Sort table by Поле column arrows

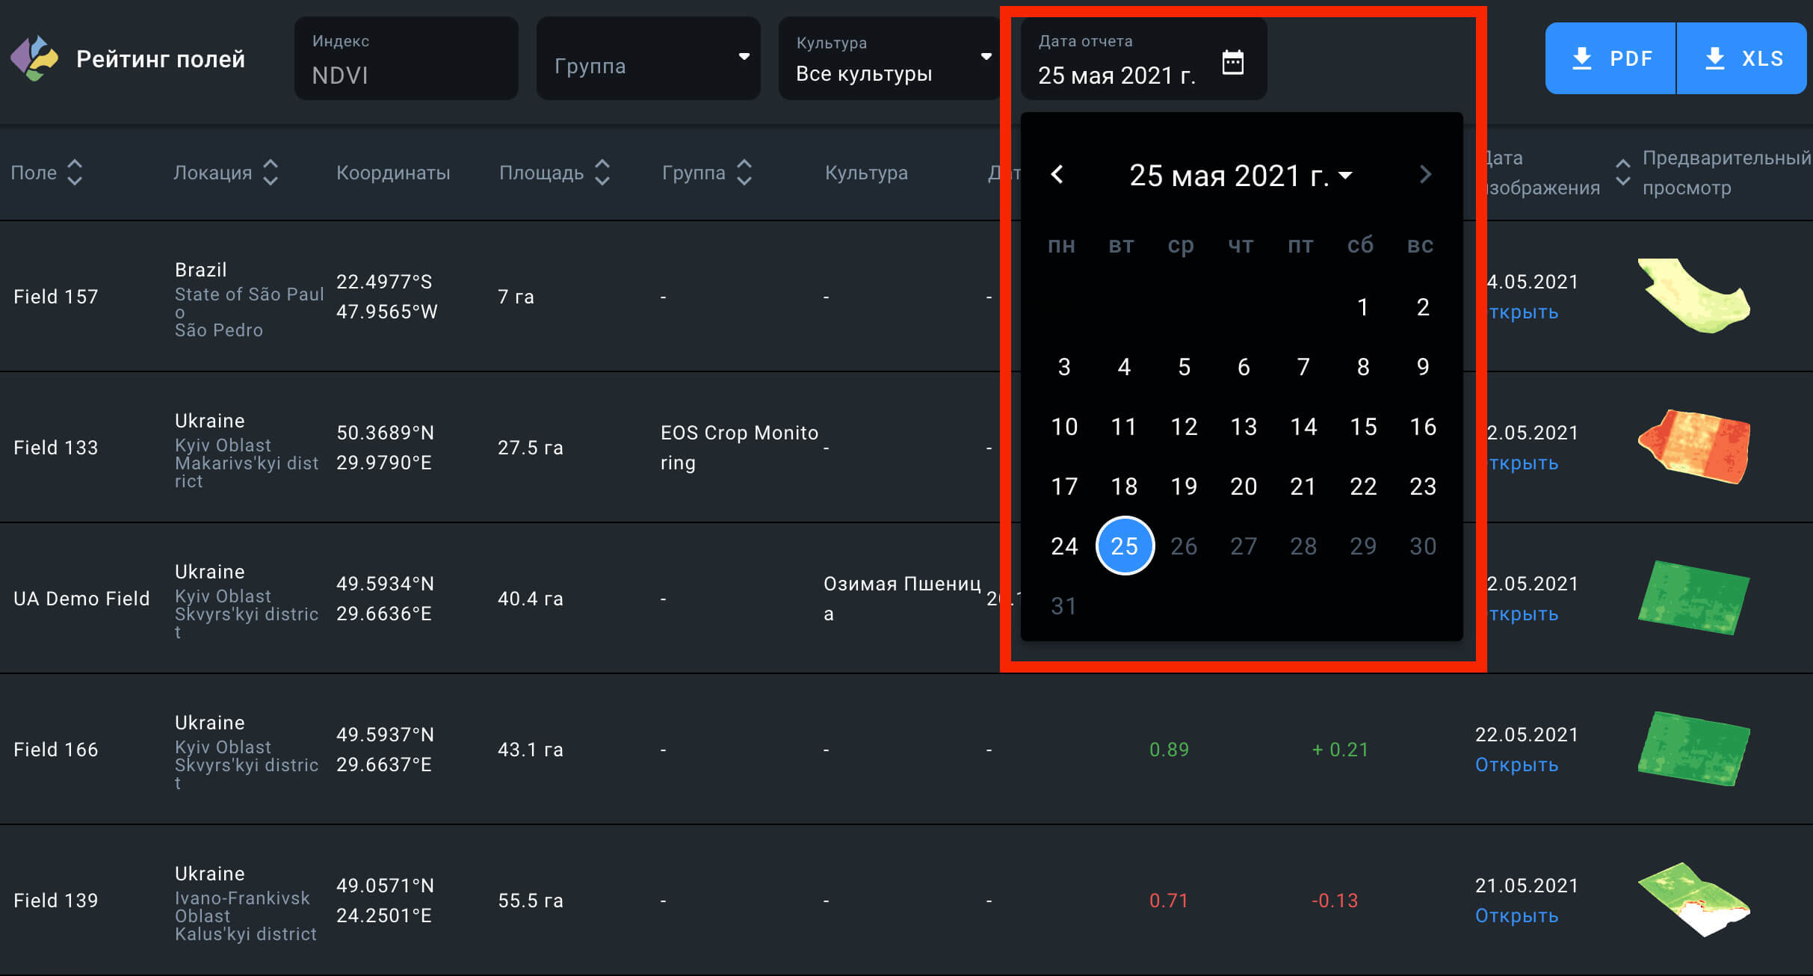tap(75, 173)
